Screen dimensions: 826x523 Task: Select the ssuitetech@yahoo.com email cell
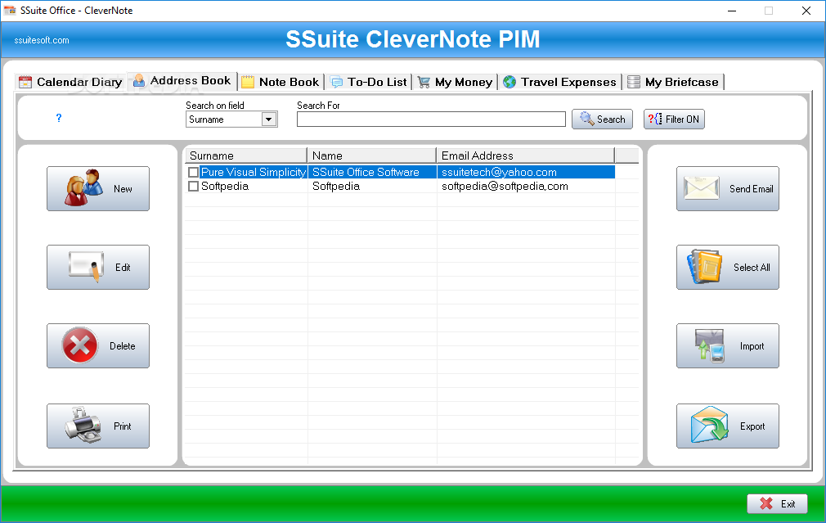click(526, 172)
